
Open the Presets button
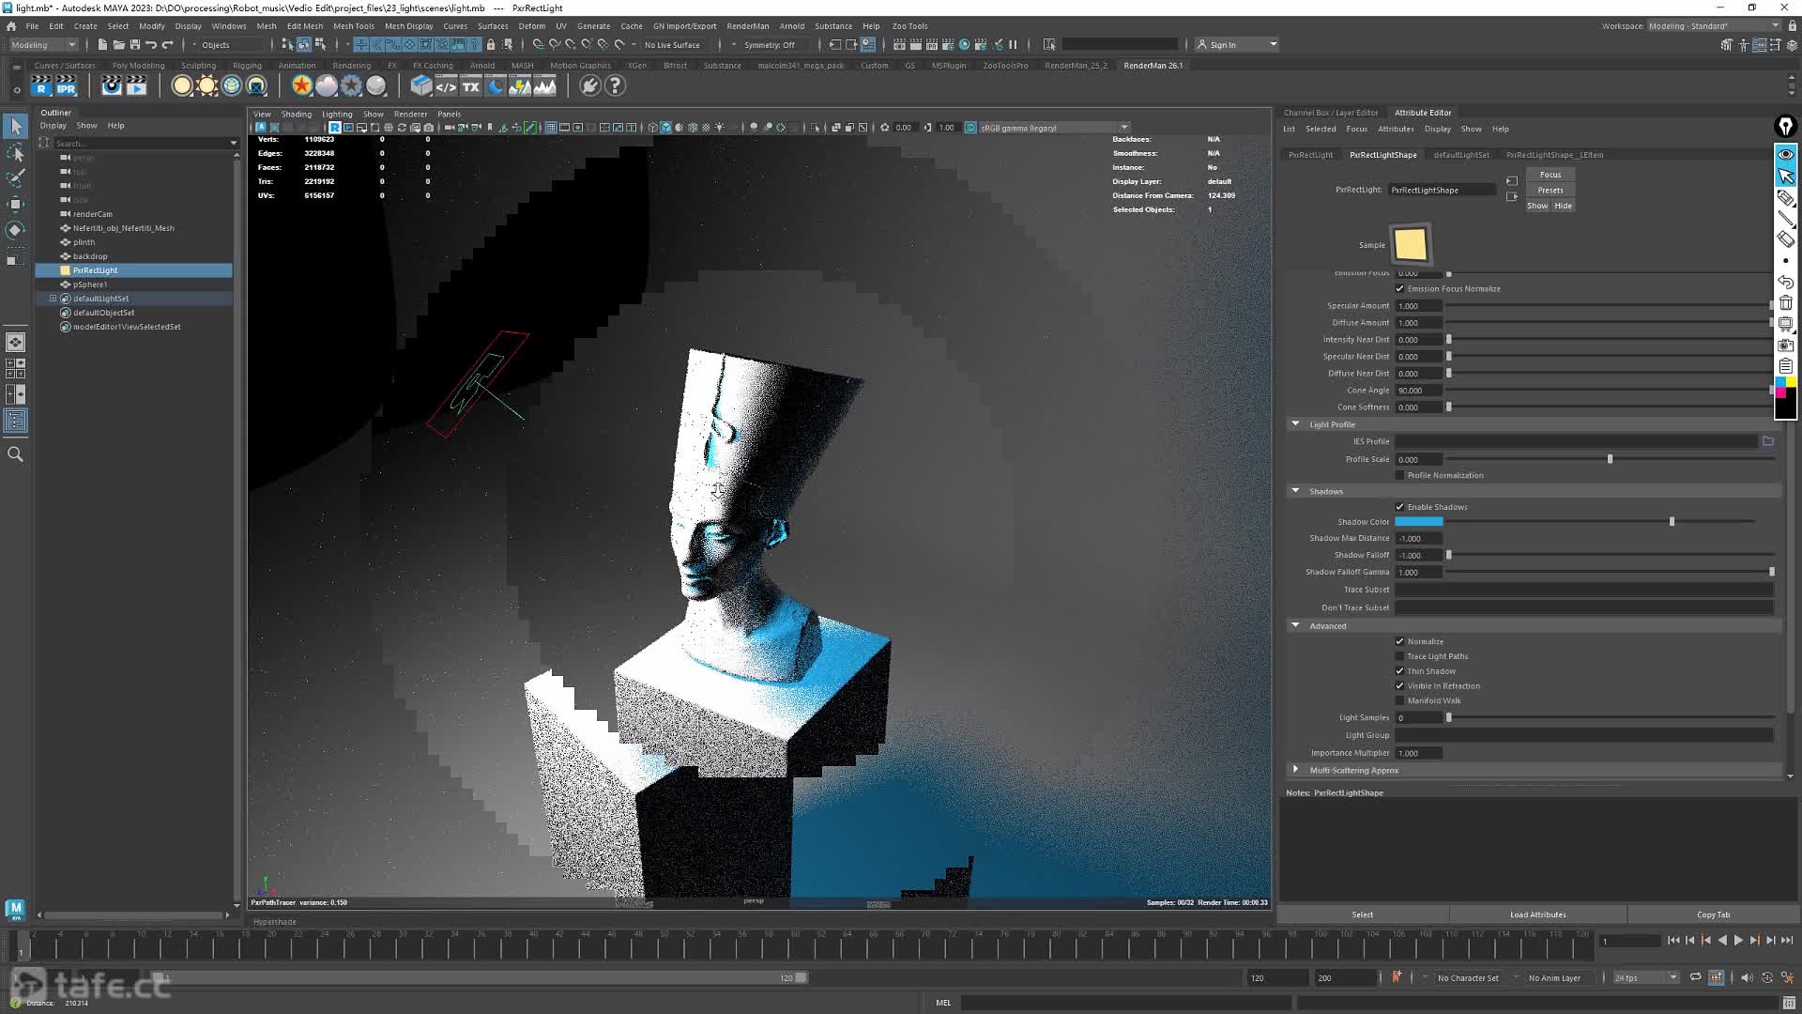coord(1550,191)
